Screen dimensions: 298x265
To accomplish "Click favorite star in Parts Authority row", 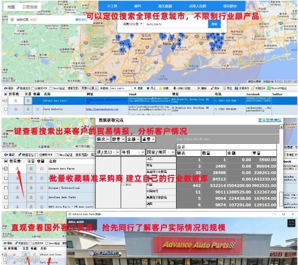I will coord(38,109).
